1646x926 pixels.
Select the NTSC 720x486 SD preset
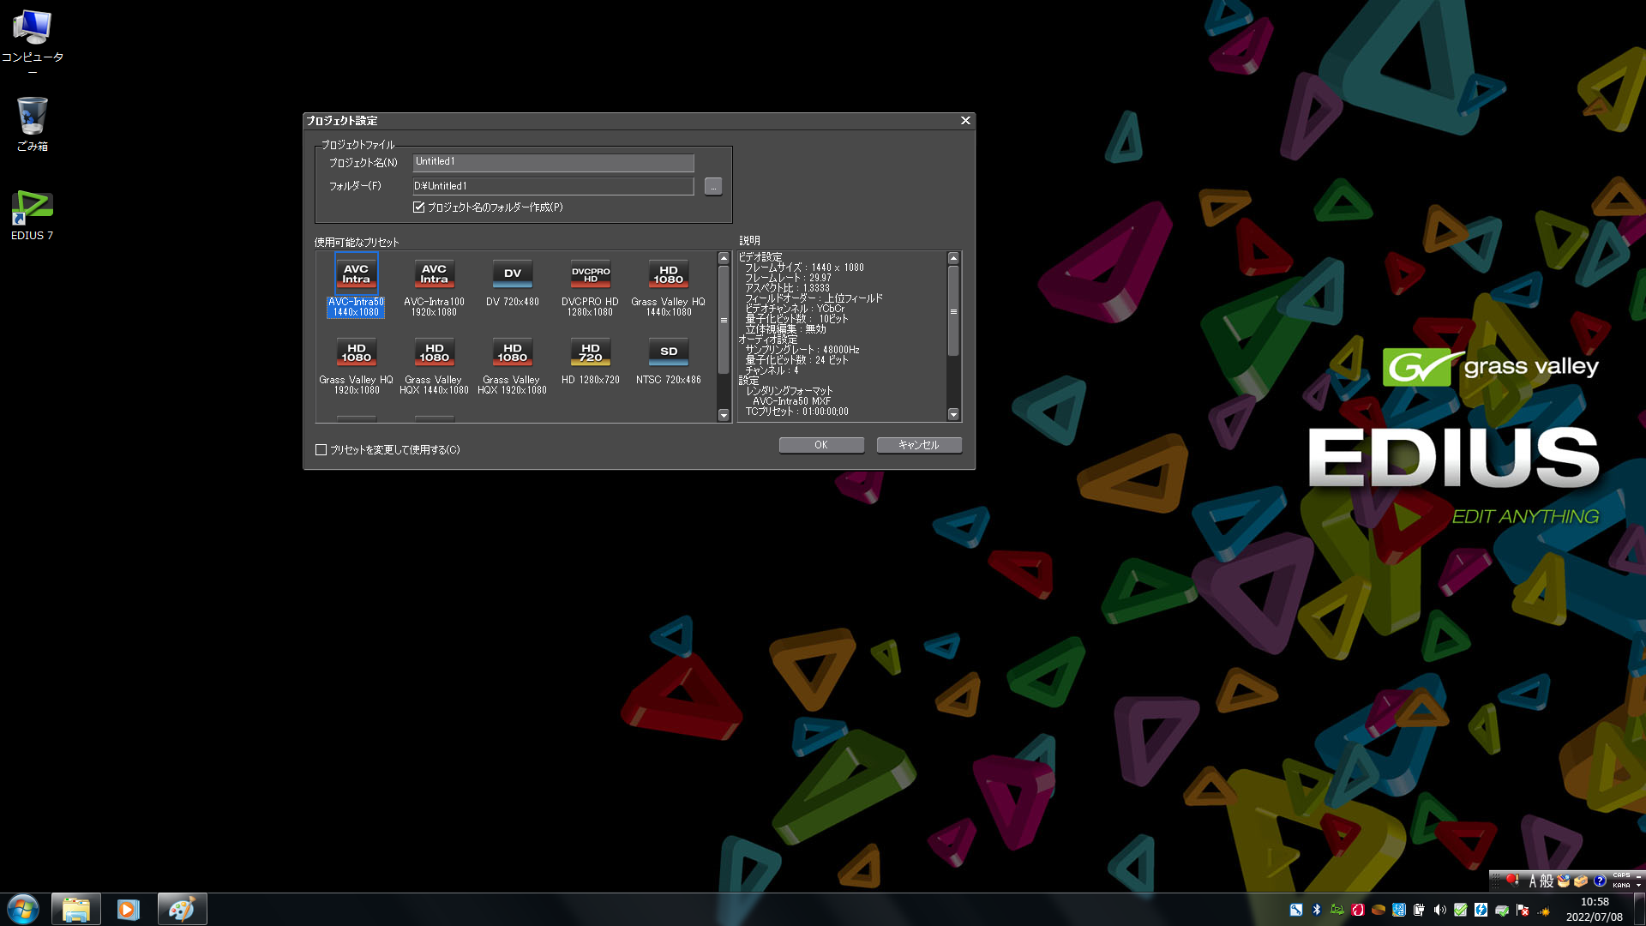(x=669, y=361)
